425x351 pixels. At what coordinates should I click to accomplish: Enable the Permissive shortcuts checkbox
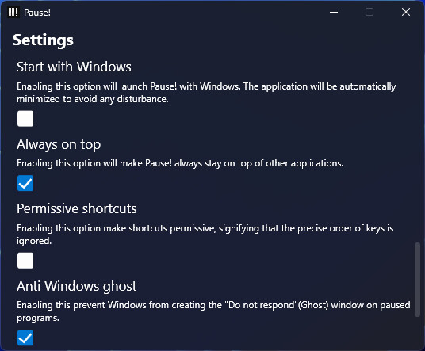tap(25, 261)
